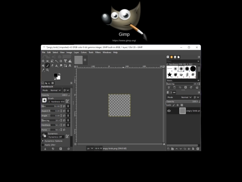The width and height of the screenshot is (242, 182).
Task: Open the Layers panel tab configuration menu
Action: click(199, 93)
